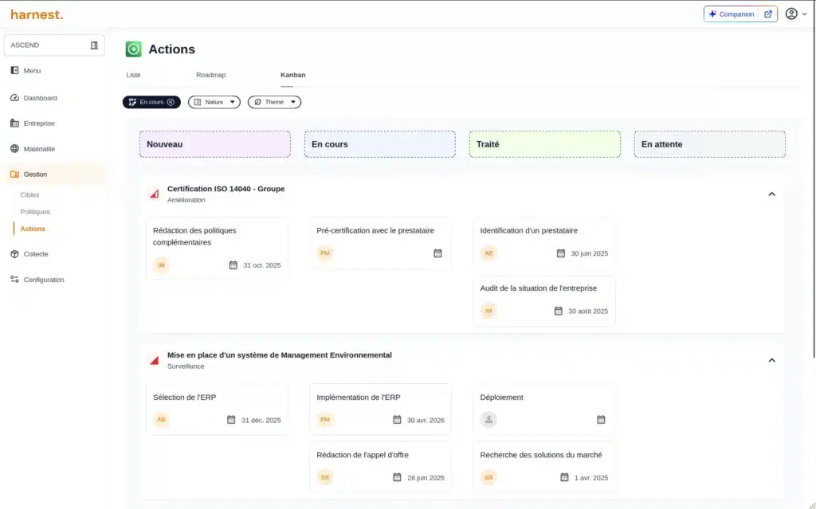Viewport: 816px width, 509px height.
Task: Click IM avatar on Rédaction des politiques
Action: [x=161, y=265]
